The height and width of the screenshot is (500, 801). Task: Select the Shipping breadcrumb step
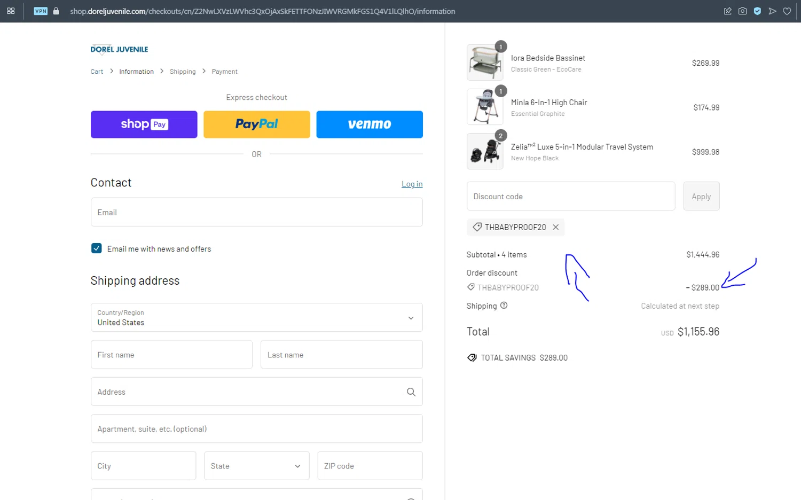tap(183, 72)
